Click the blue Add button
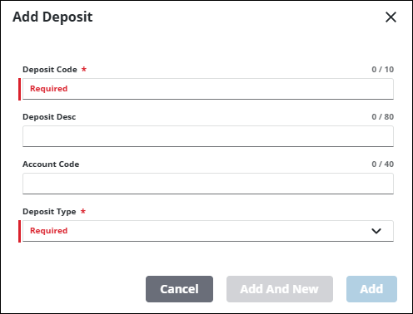413x314 pixels. click(371, 289)
